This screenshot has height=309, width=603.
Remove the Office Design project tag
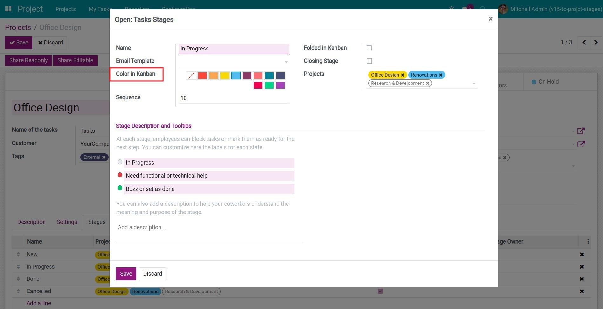pyautogui.click(x=403, y=75)
